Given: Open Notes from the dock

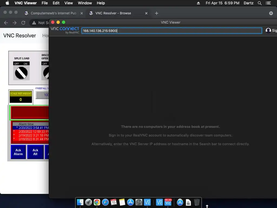Looking at the screenshot, I should [x=122, y=202].
